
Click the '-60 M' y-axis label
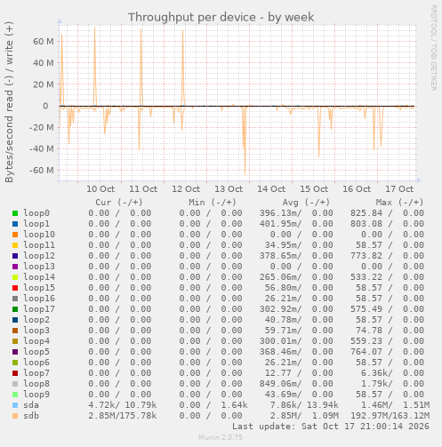[x=42, y=171]
